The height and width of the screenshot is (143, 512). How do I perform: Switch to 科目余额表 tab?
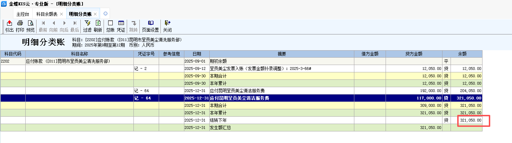tap(47, 14)
